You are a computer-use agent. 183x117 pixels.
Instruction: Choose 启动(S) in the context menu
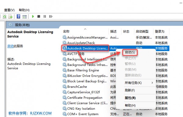(x=130, y=53)
